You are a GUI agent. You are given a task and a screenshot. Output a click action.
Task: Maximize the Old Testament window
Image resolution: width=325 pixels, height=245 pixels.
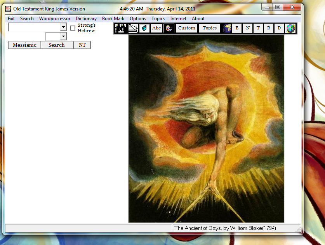coord(278,7)
